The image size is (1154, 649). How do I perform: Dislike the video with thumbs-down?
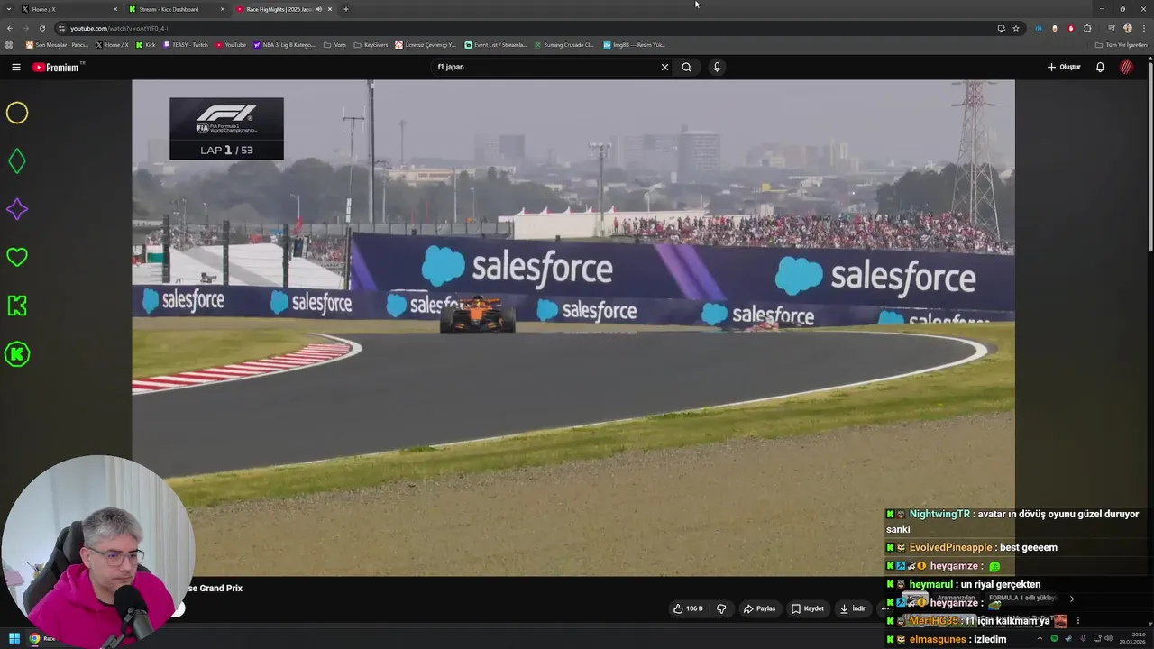721,608
